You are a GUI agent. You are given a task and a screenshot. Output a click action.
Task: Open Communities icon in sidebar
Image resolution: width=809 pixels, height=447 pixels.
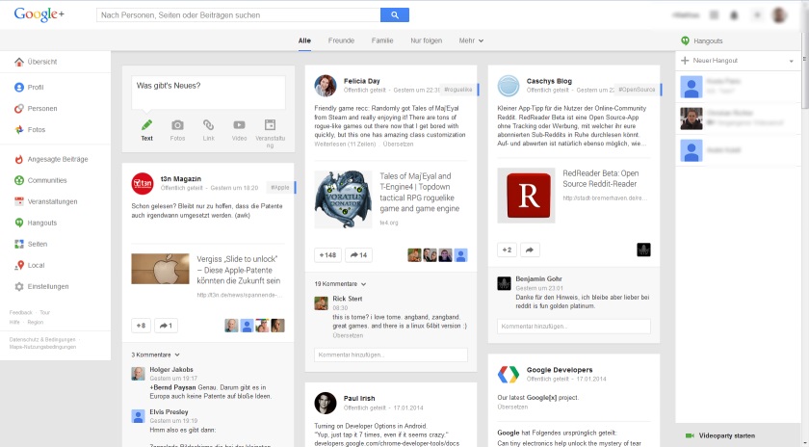[19, 180]
